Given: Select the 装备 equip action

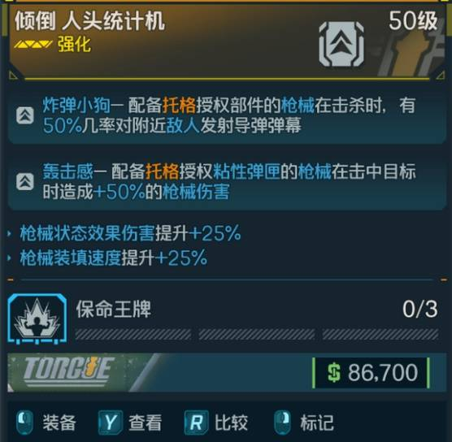Looking at the screenshot, I should (x=59, y=422).
